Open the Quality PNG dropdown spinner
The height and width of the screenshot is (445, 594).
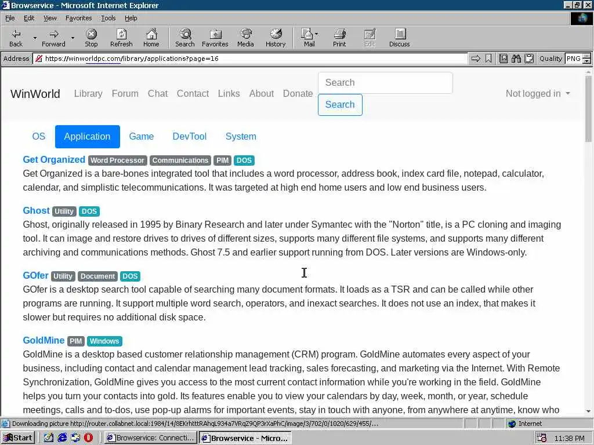(586, 59)
